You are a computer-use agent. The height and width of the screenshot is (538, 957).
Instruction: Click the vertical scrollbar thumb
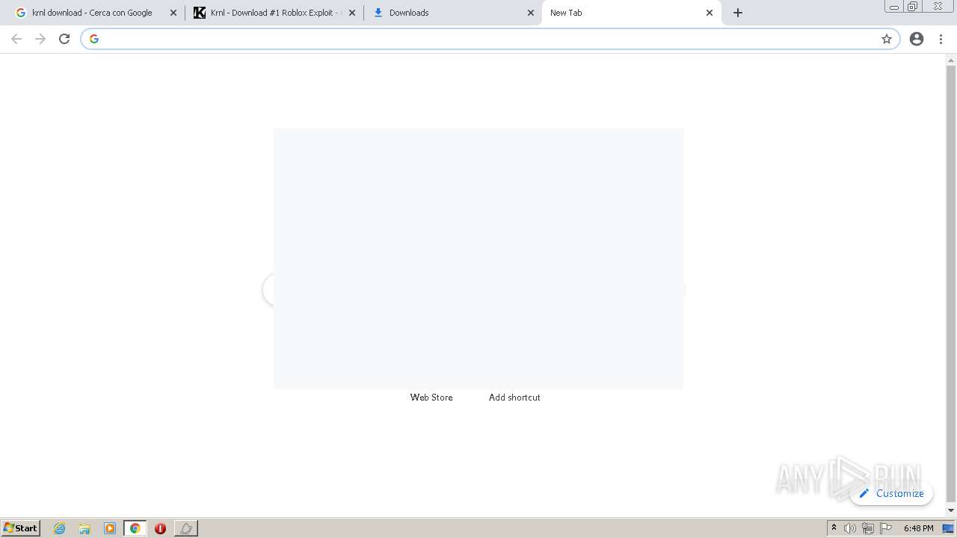click(951, 283)
